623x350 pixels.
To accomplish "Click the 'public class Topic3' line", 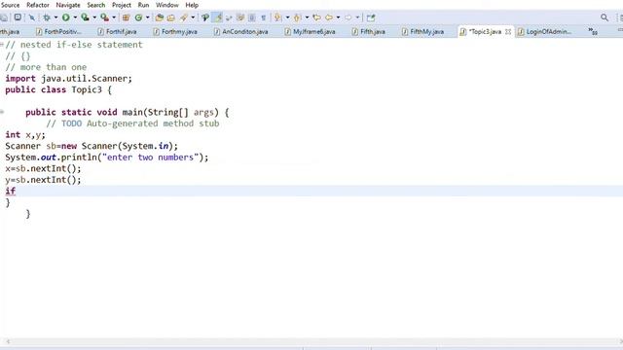I will [x=58, y=89].
